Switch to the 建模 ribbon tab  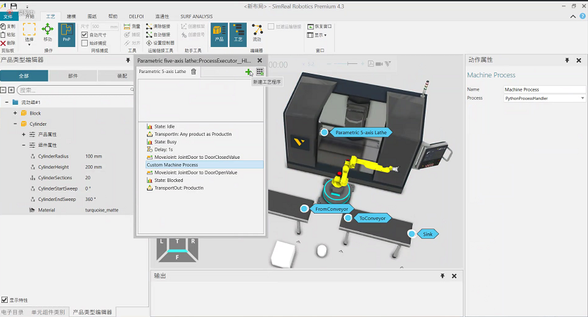71,16
